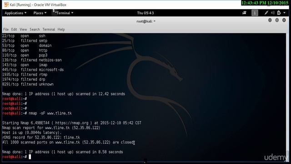Click the '25/tcp filtered smtp' line
291x164 pixels.
click(25, 41)
